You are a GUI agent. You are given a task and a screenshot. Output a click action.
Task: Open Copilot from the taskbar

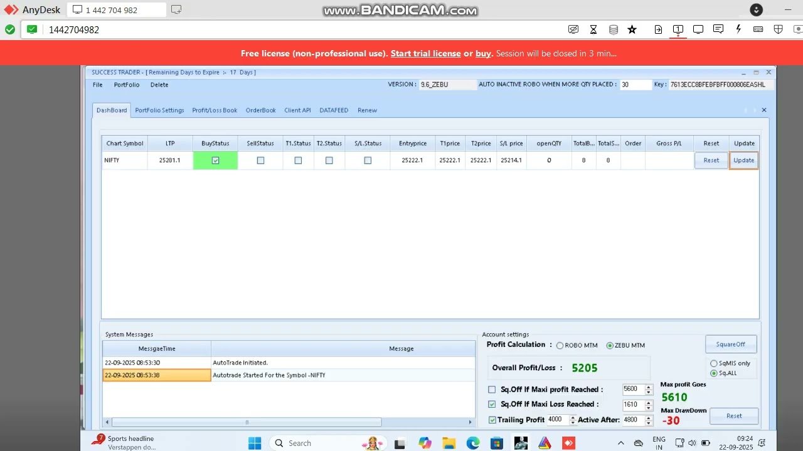[x=425, y=443]
